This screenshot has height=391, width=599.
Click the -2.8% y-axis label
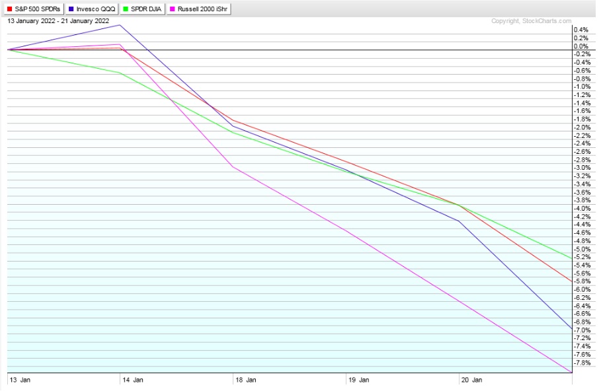click(582, 160)
